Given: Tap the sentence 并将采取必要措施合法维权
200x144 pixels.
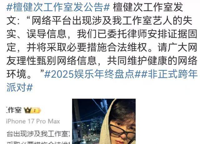Looking at the screenshot, I should (x=87, y=47).
